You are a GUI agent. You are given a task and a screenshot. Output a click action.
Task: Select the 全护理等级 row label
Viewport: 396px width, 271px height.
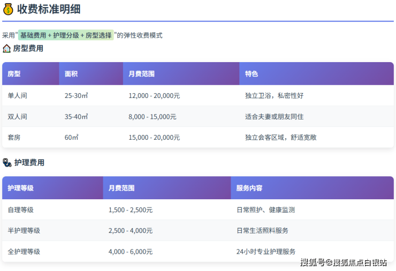tap(24, 251)
